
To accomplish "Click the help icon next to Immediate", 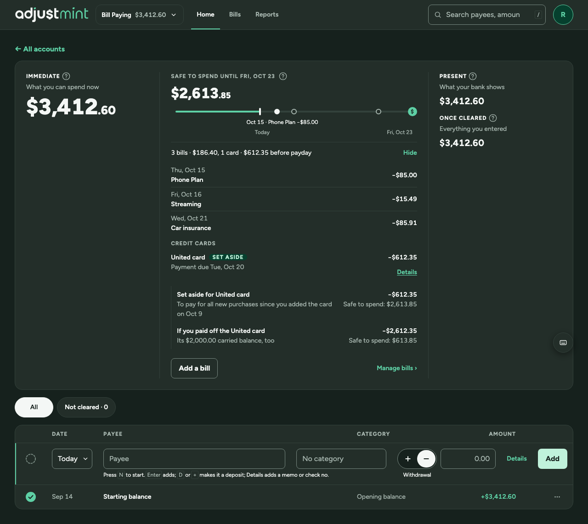I will [x=66, y=76].
